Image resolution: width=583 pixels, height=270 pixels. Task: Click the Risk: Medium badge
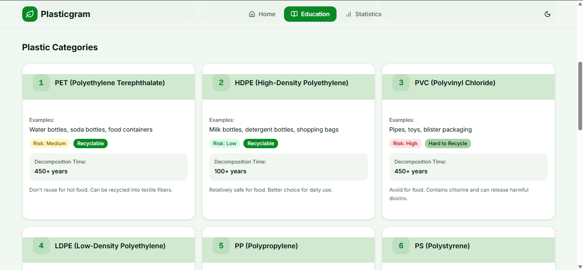tap(50, 144)
